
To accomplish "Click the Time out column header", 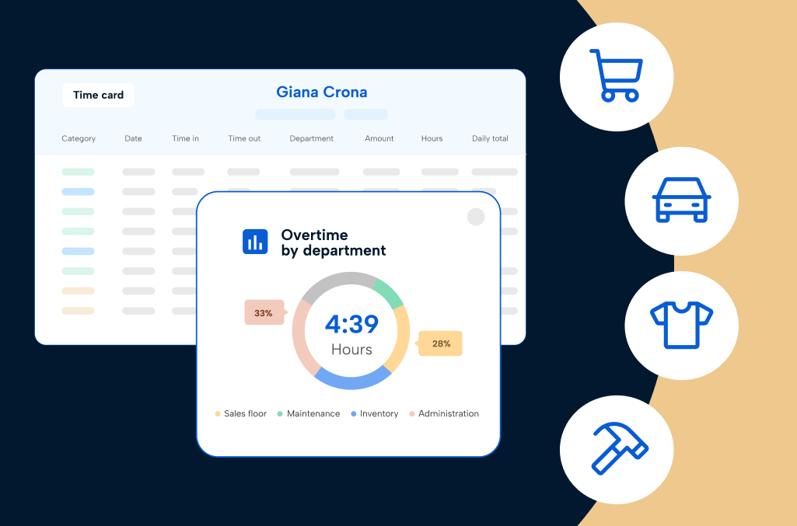I will coord(244,138).
